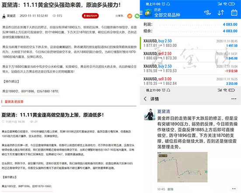Open the three-dot more menu in 详情 header

point(234,99)
